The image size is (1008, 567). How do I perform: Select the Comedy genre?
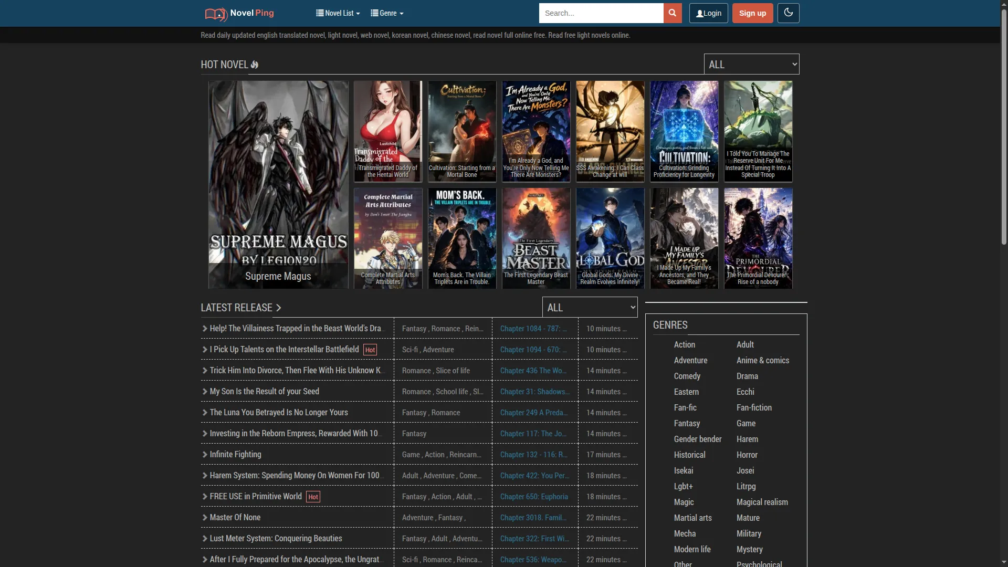(687, 376)
